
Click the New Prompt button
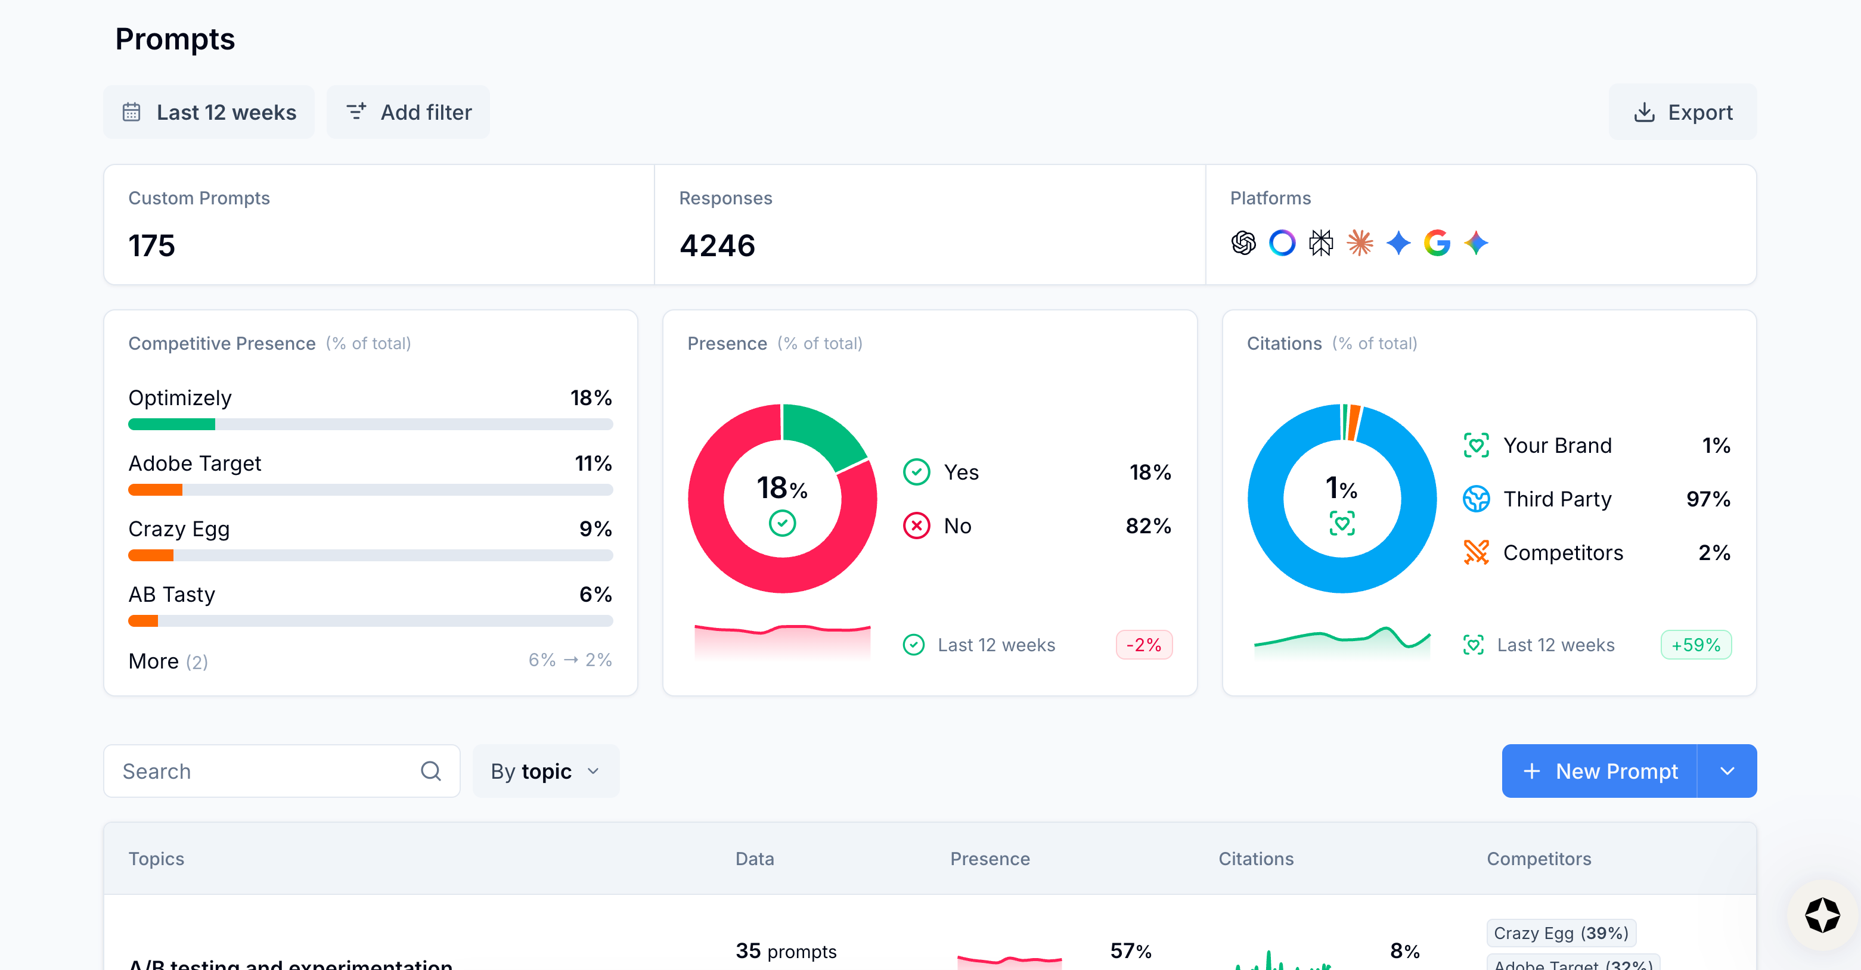pos(1599,770)
